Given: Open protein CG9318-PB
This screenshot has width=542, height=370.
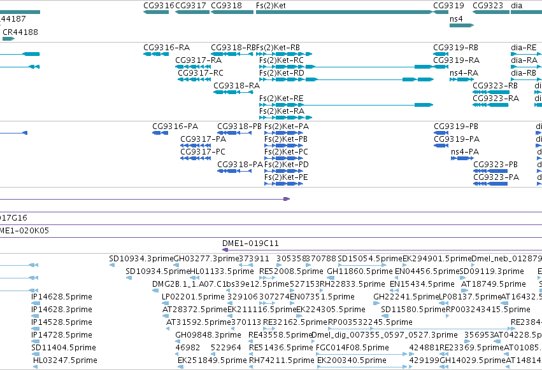Looking at the screenshot, I should (239, 127).
